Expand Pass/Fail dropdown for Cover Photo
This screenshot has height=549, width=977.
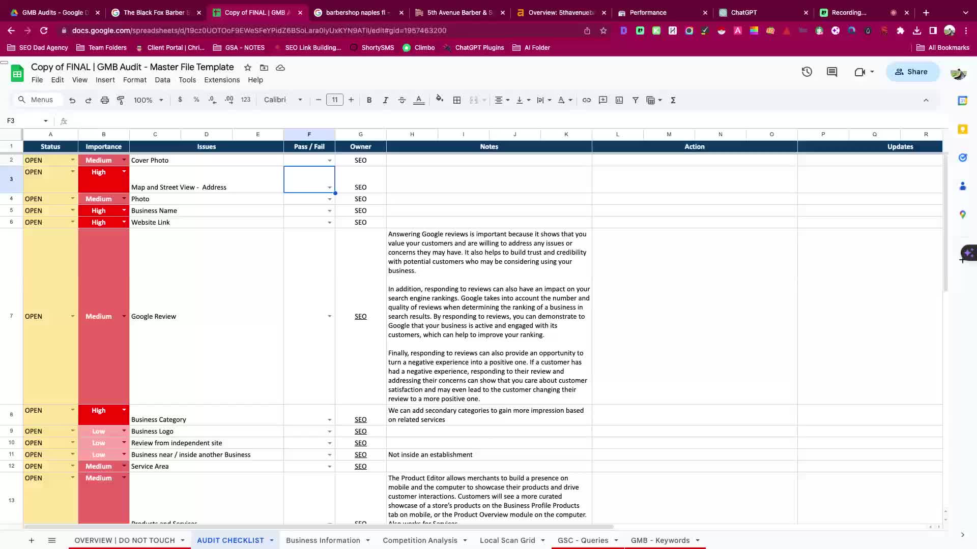[x=329, y=161]
